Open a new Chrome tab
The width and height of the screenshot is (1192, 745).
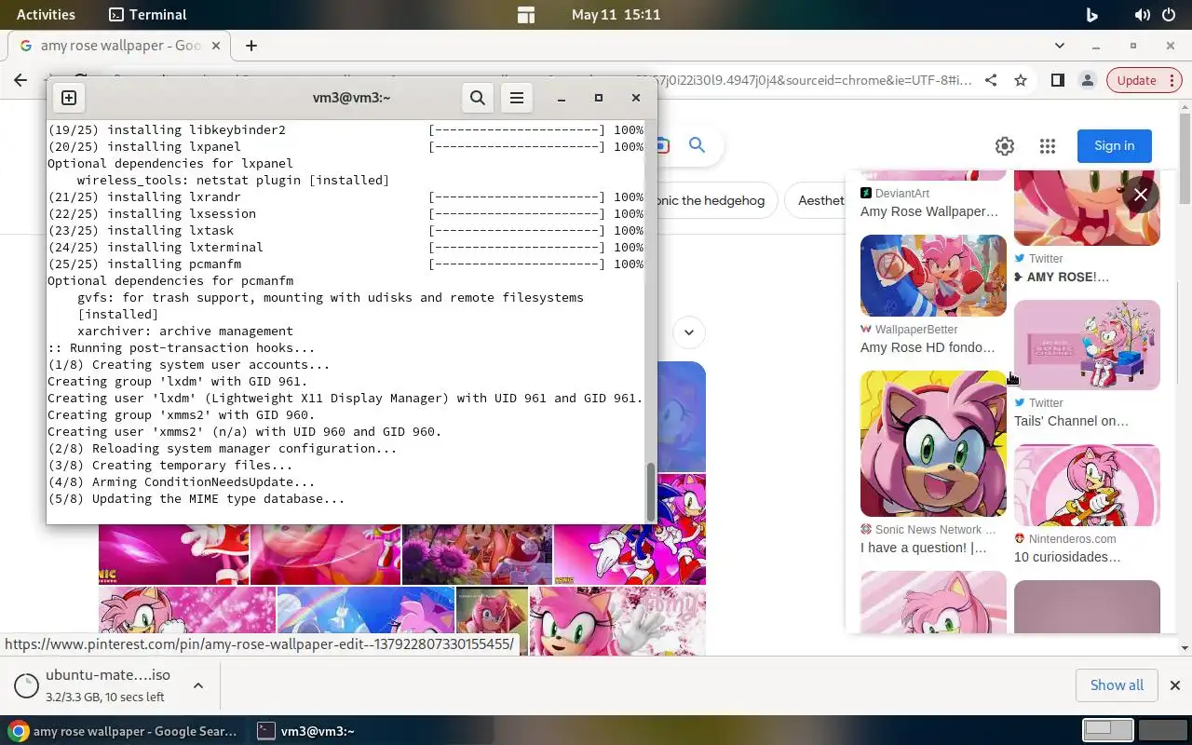[251, 46]
